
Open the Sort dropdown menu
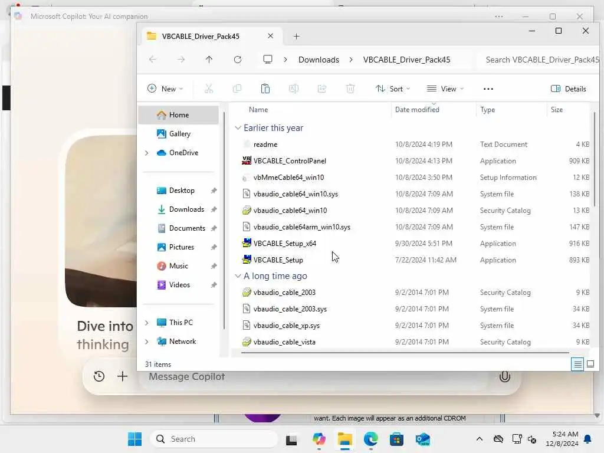pyautogui.click(x=392, y=89)
